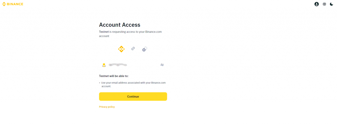Click the central yellow Binance diamond icon
The image size is (337, 133).
coord(121,49)
